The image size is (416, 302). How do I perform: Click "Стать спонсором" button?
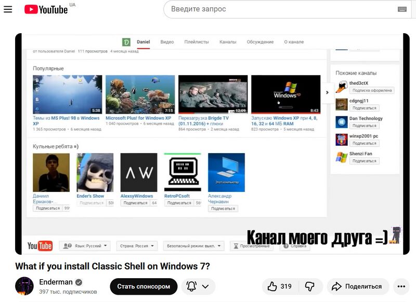144,286
